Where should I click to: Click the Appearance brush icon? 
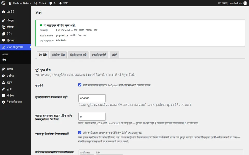pos(3,69)
